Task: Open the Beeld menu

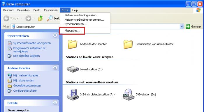Action: point(37,10)
